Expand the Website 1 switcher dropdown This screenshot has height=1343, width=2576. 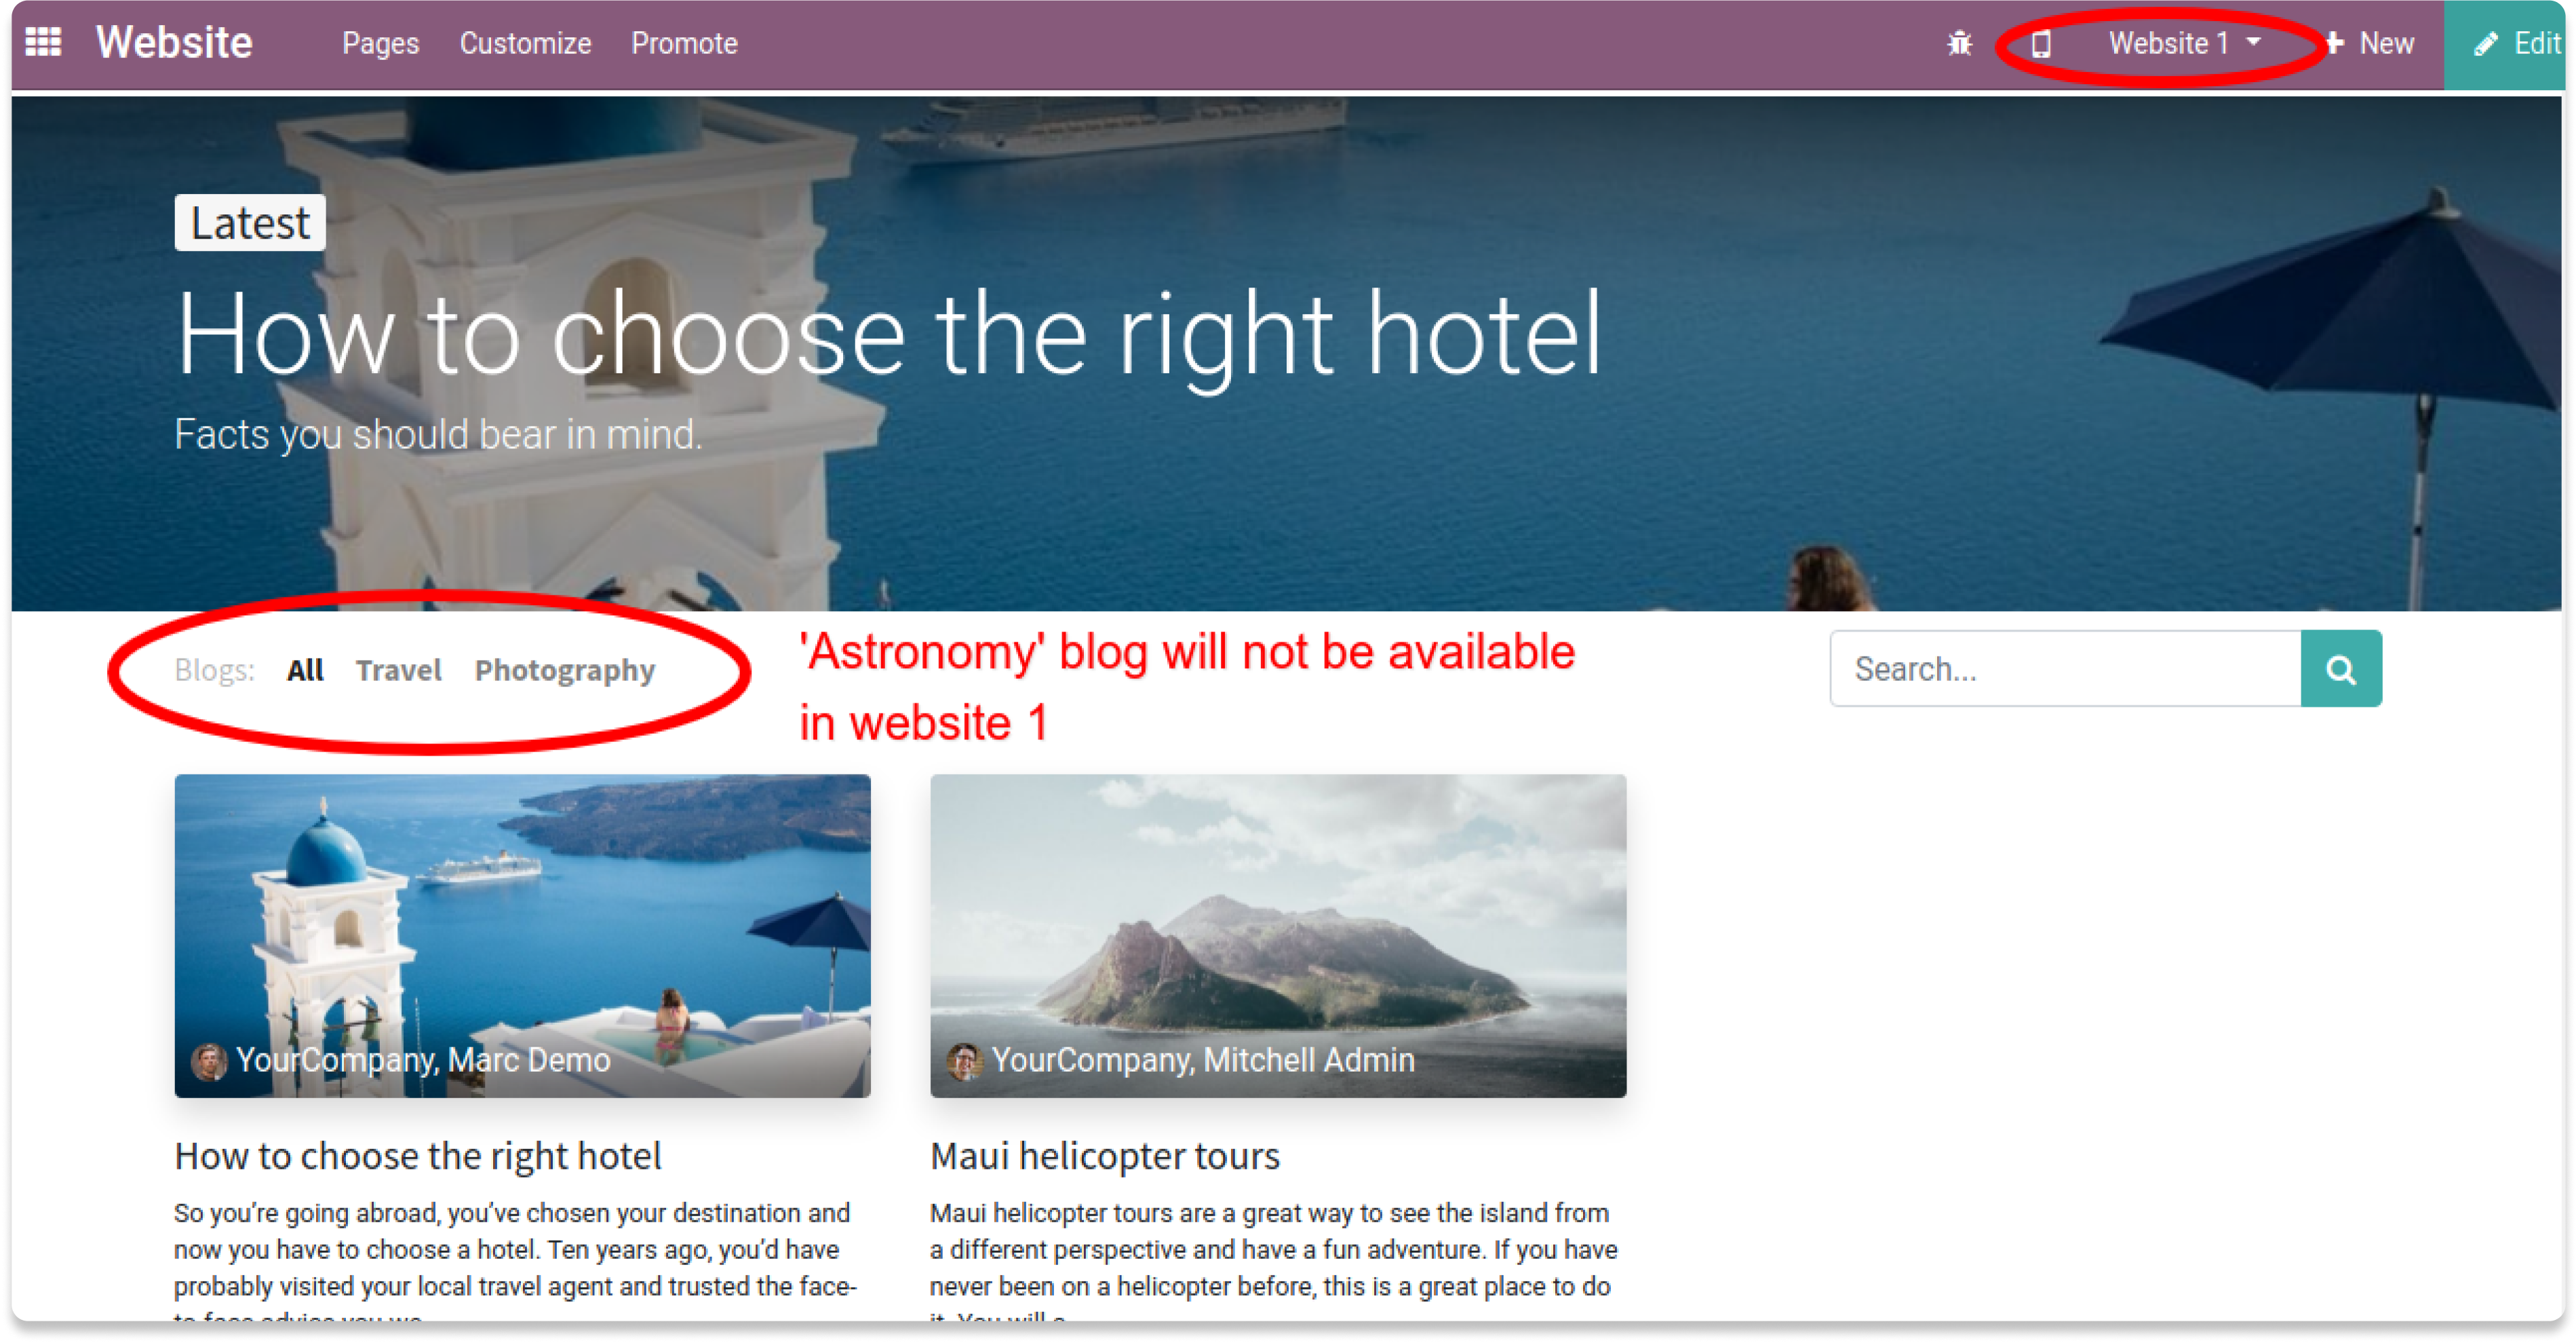(2184, 43)
